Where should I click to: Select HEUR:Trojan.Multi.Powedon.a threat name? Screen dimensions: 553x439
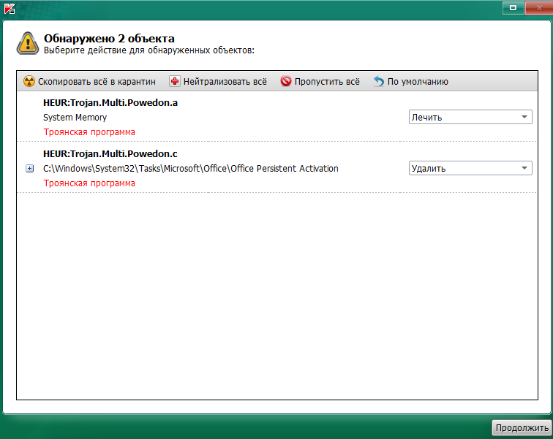point(110,103)
